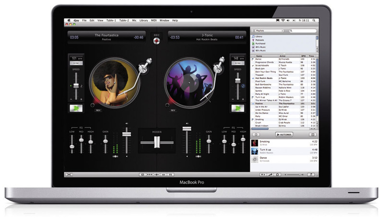Image resolution: width=384 pixels, height=219 pixels.
Task: Click the headphones icon in library footer
Action: [277, 174]
